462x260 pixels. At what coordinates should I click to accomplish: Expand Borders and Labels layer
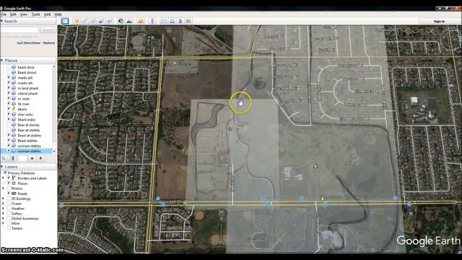pyautogui.click(x=3, y=178)
